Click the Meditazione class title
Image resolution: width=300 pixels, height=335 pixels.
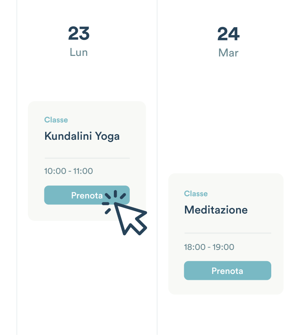pos(216,210)
